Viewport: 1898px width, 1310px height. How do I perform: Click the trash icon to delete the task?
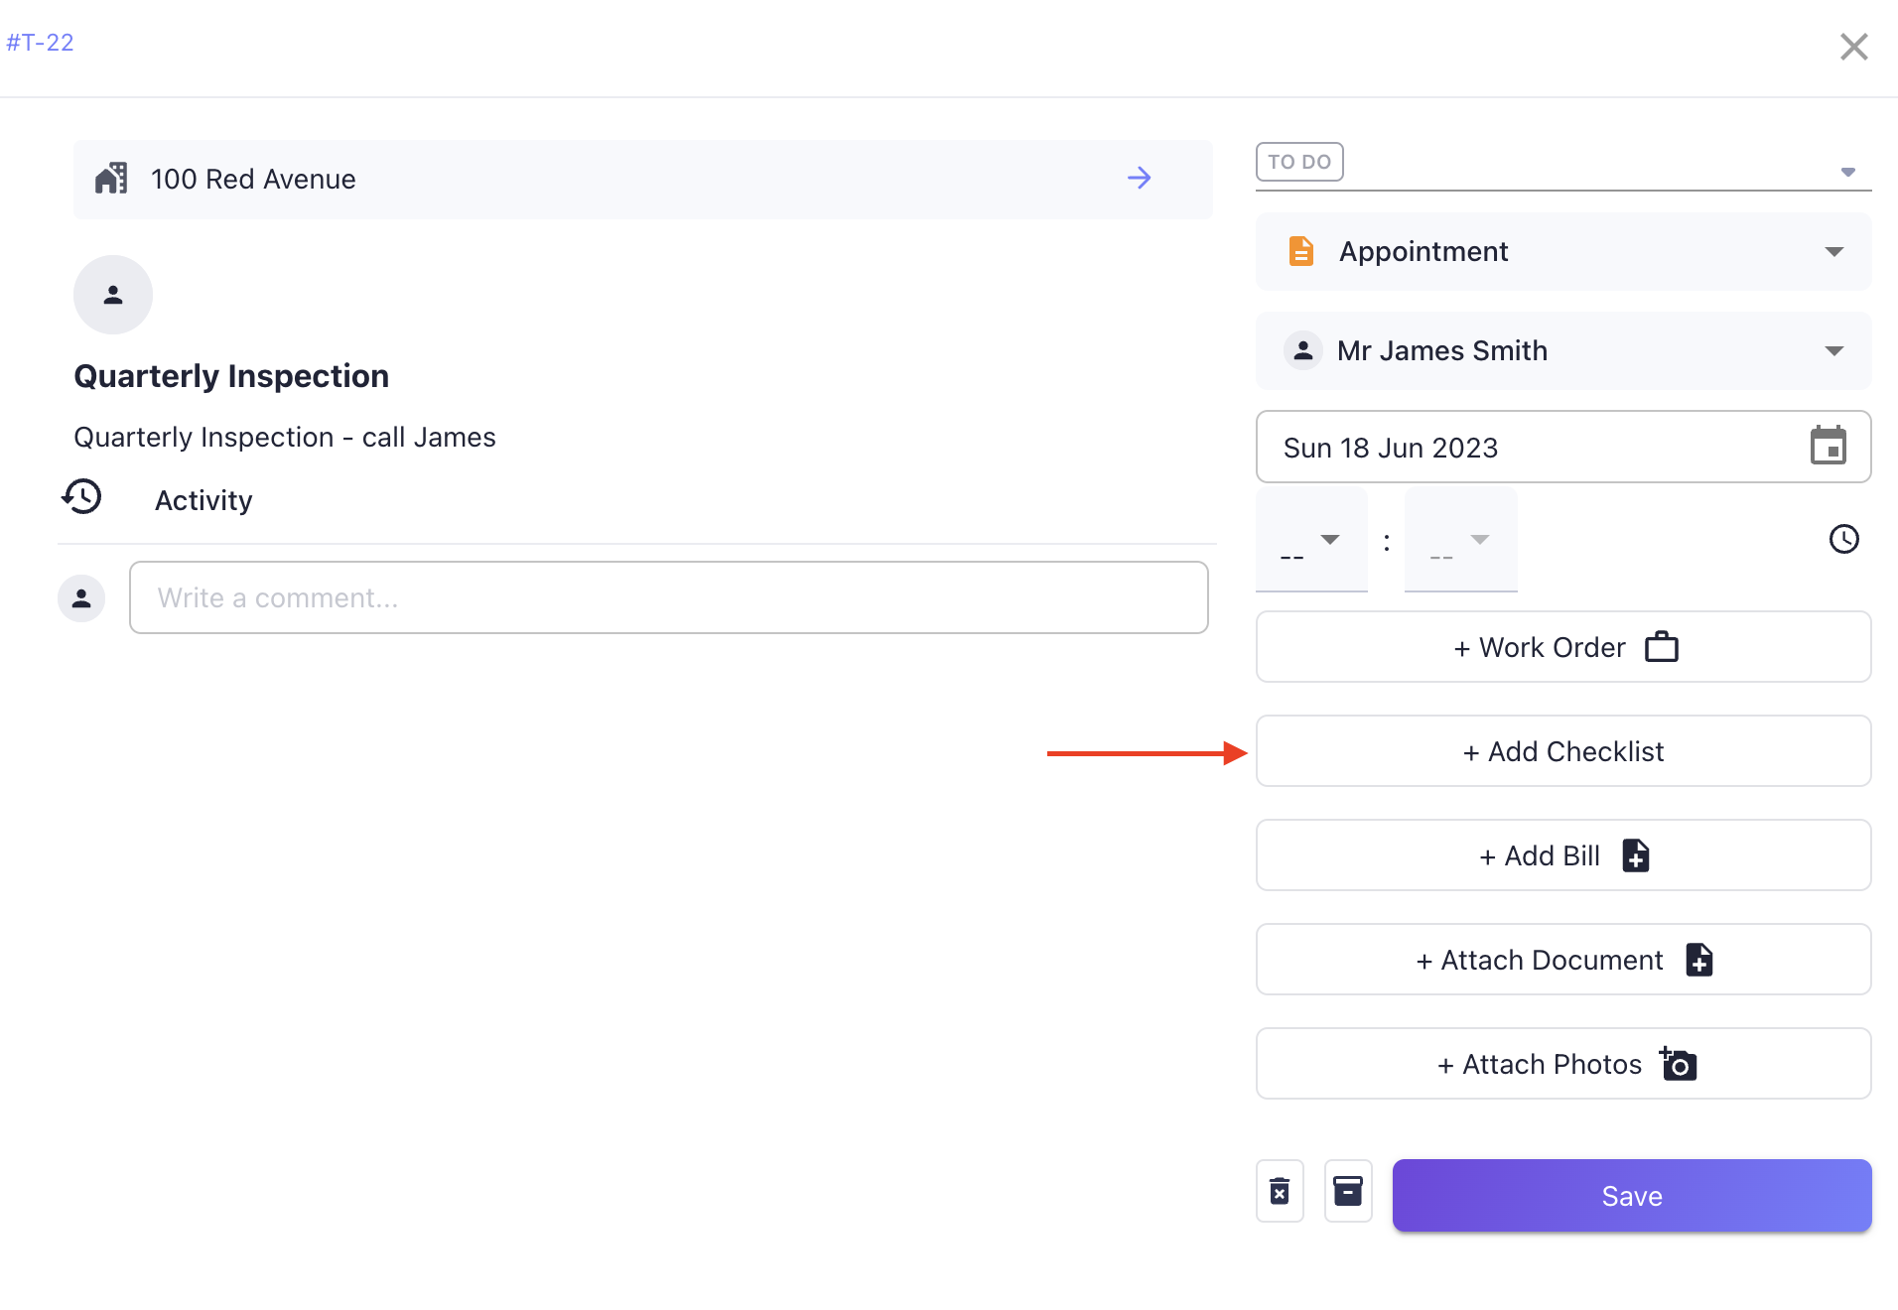(1280, 1191)
